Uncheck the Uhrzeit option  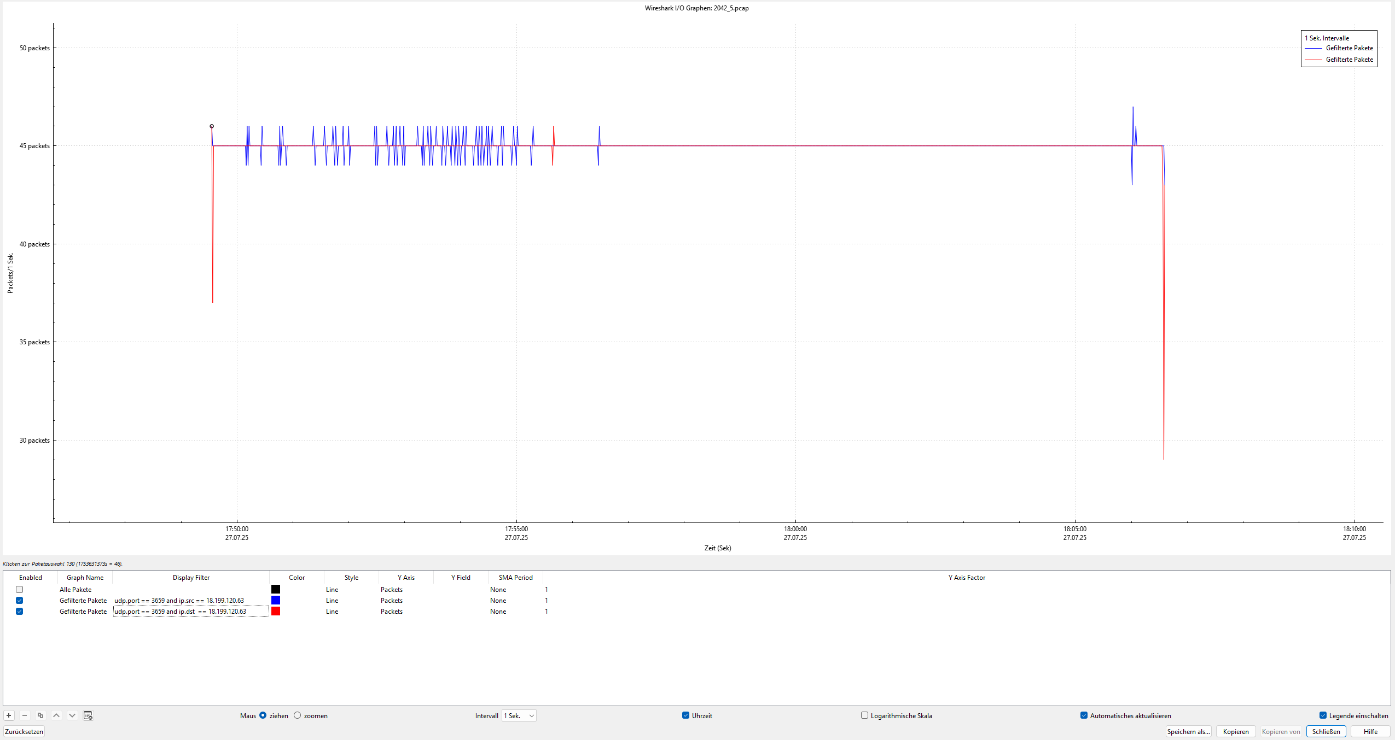(685, 715)
